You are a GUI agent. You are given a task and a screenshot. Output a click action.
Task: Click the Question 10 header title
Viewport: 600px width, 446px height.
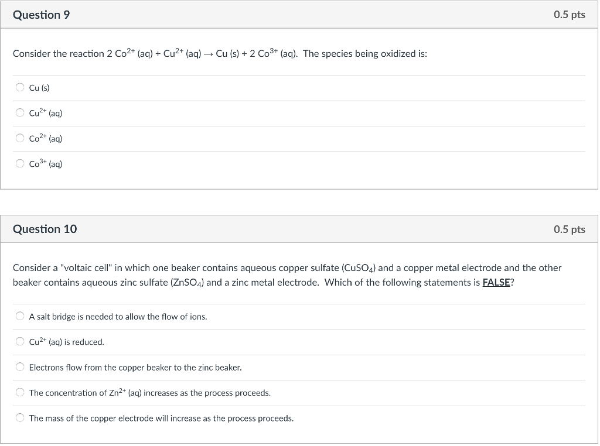(x=45, y=229)
